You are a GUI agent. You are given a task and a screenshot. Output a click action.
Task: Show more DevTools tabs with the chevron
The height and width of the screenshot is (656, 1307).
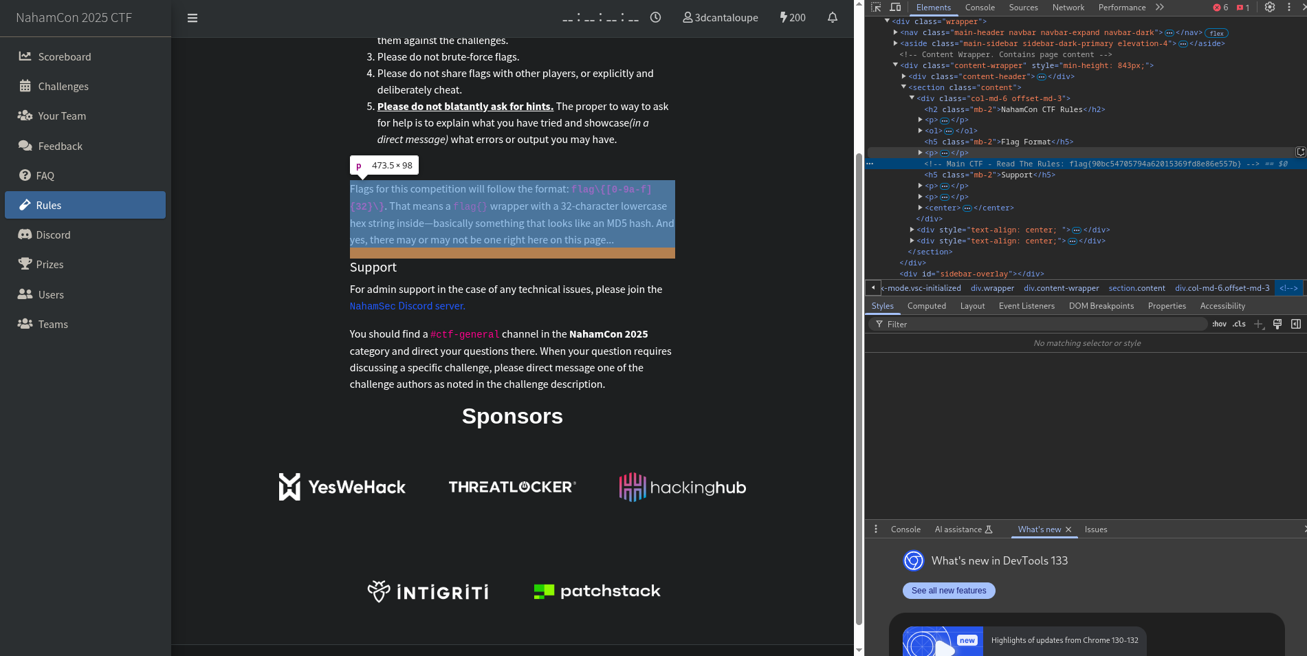coord(1160,8)
